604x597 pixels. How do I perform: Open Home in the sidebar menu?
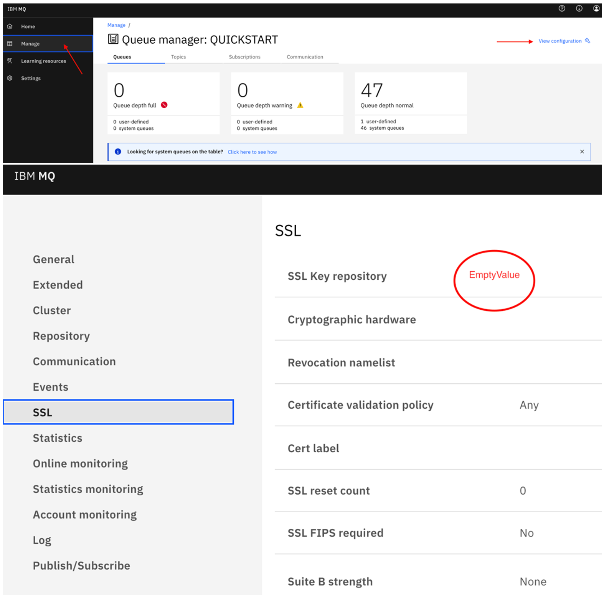[48, 26]
